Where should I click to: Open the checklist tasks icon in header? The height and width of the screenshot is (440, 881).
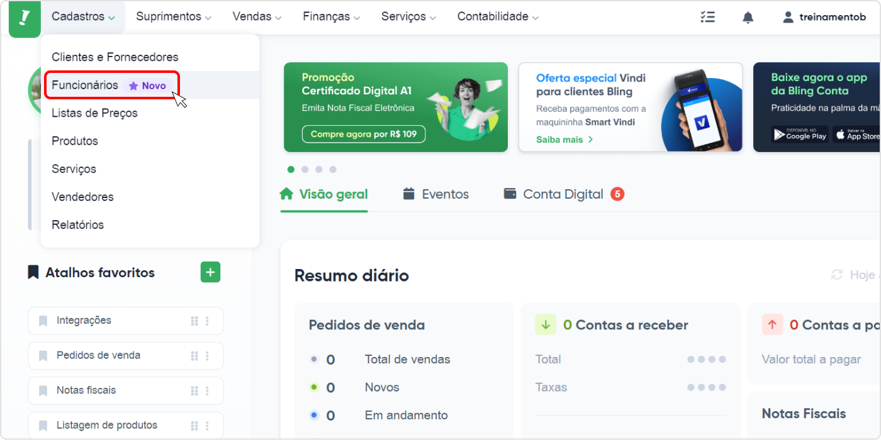707,17
